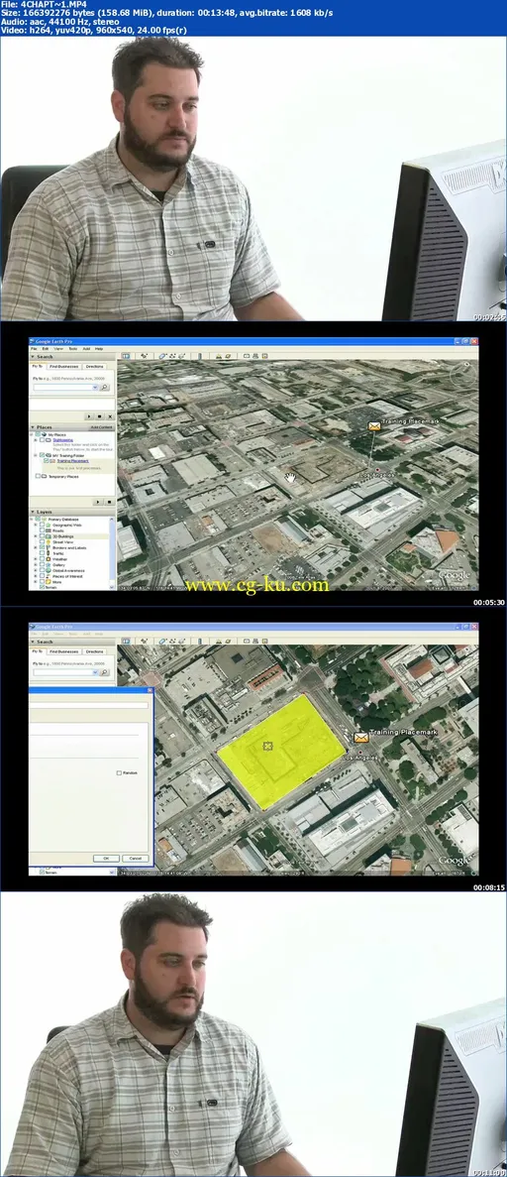Toggle the Street View layer checkbox
Viewport: 507px width, 1177px height.
point(42,542)
